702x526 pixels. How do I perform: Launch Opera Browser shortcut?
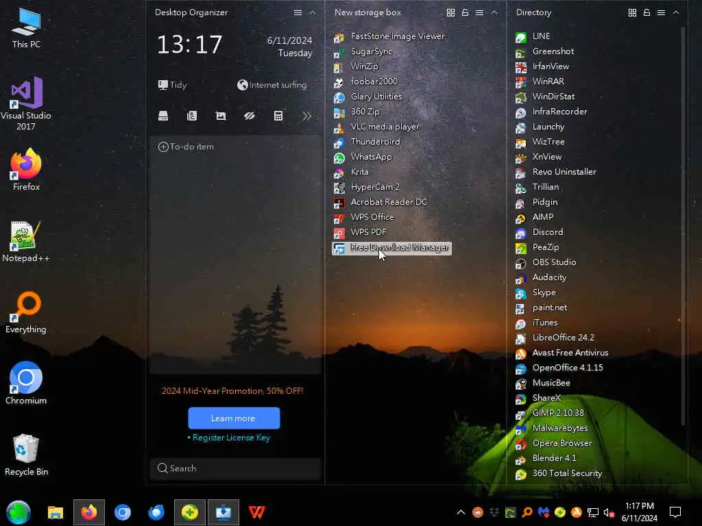pos(554,444)
